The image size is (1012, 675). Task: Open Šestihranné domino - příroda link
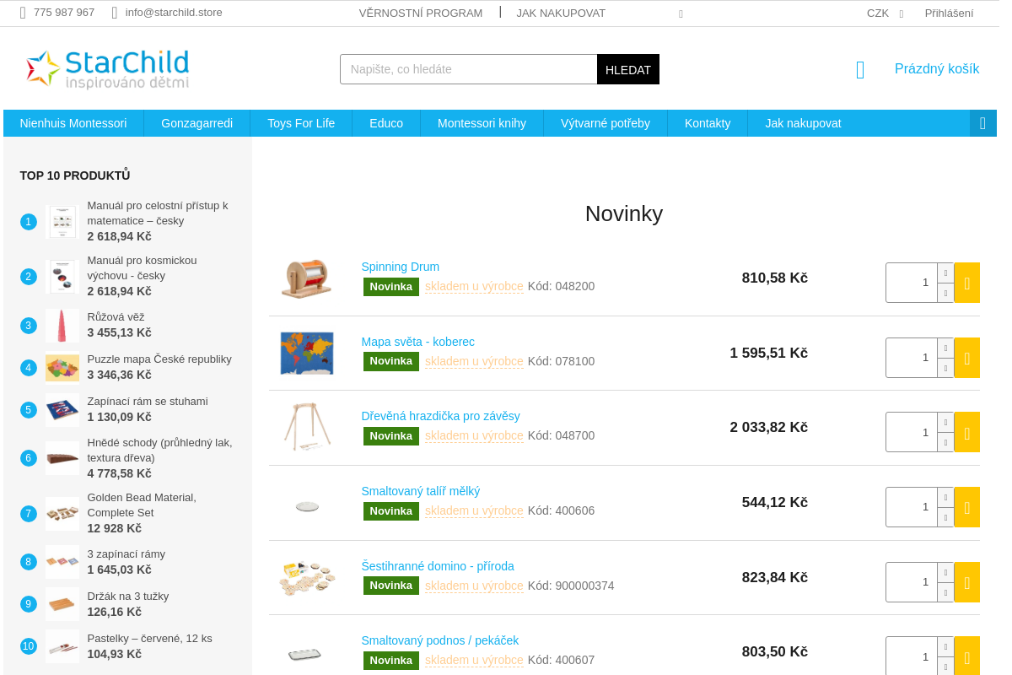438,566
